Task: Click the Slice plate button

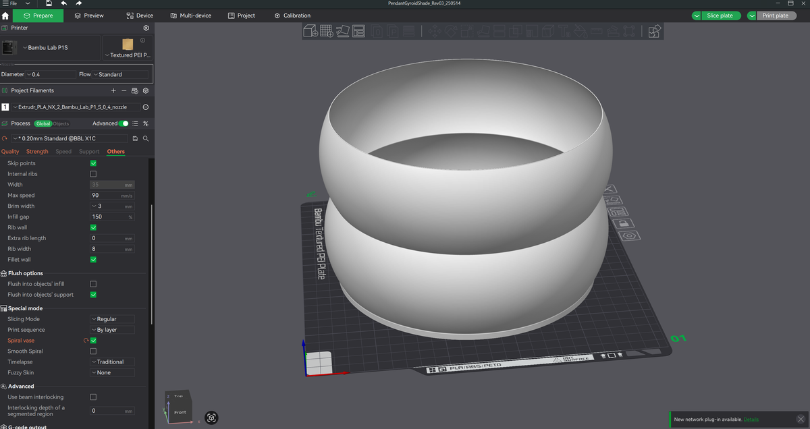Action: [720, 16]
